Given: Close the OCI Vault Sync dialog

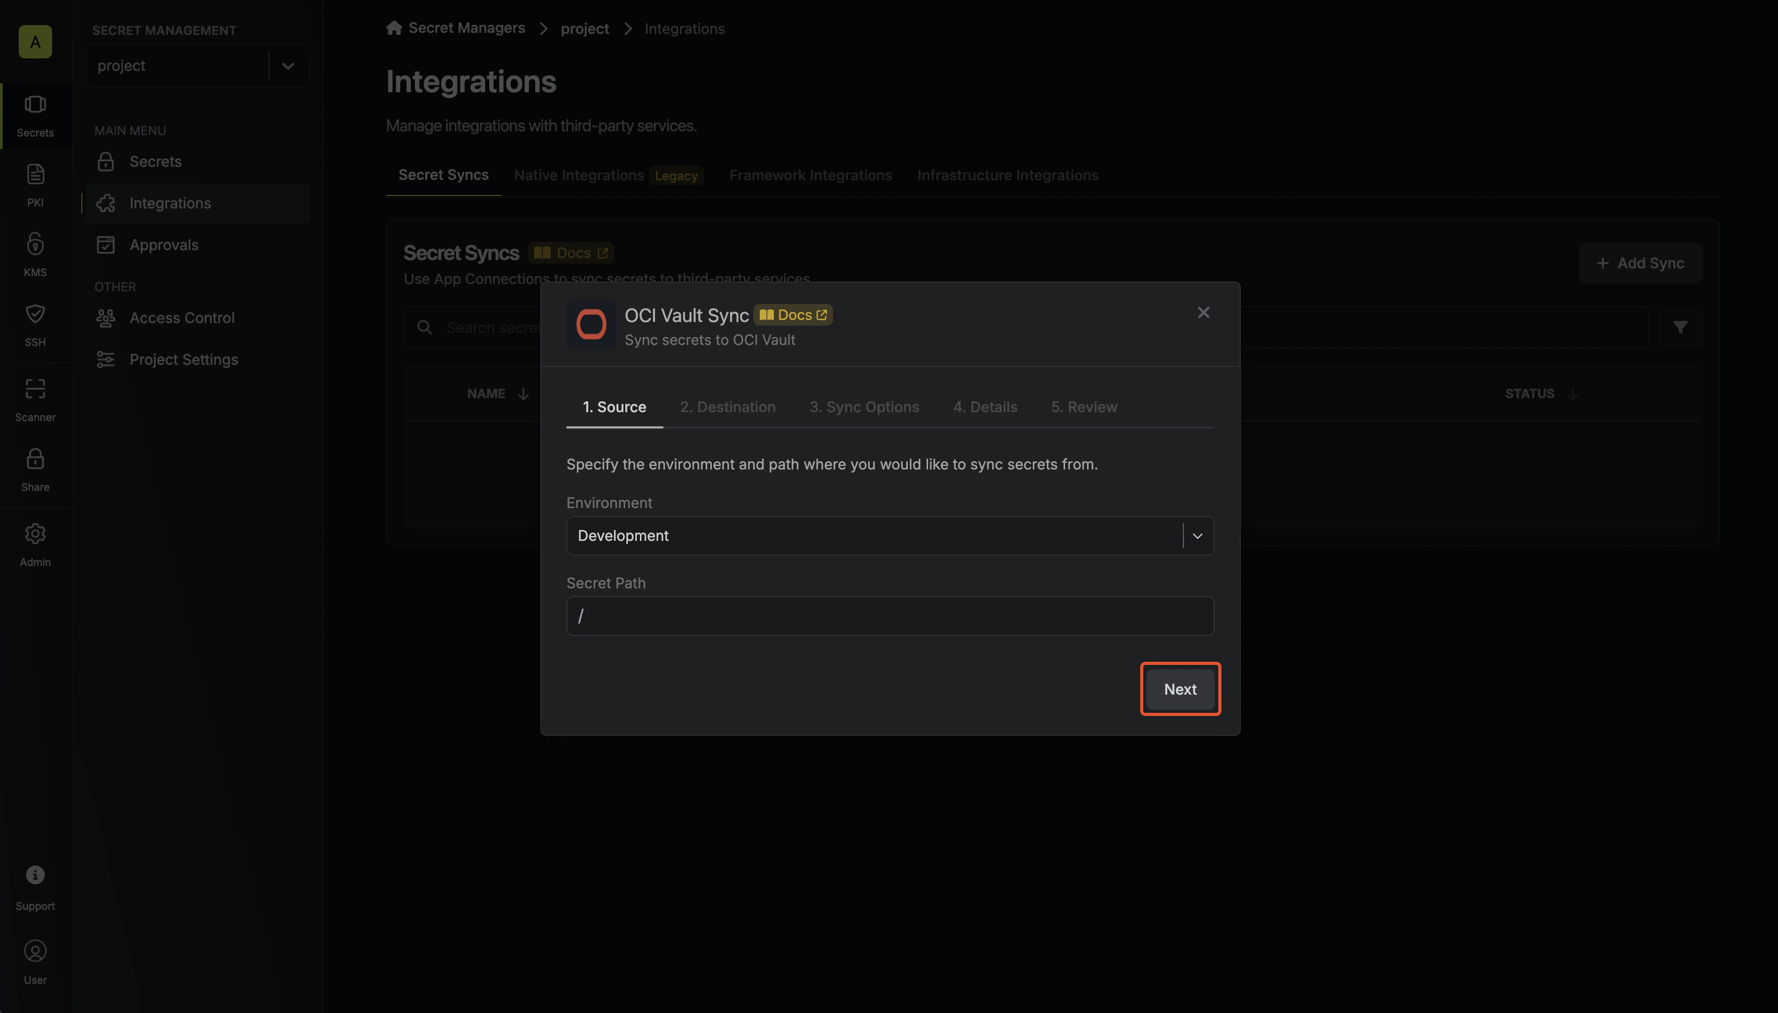Looking at the screenshot, I should (1203, 312).
